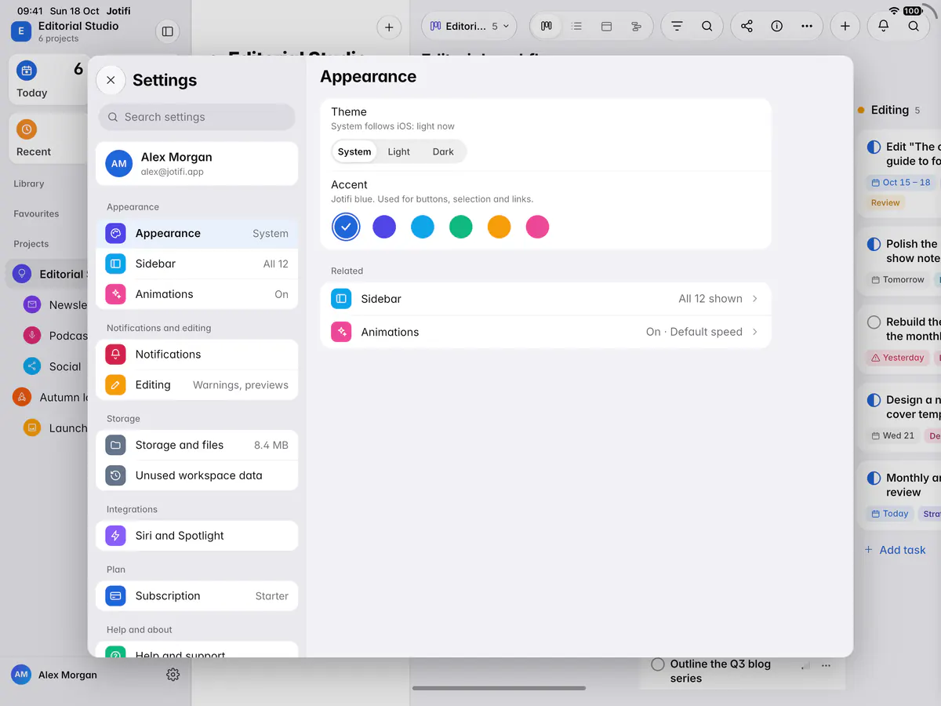Image resolution: width=941 pixels, height=706 pixels.
Task: Choose System theme option
Action: (354, 151)
